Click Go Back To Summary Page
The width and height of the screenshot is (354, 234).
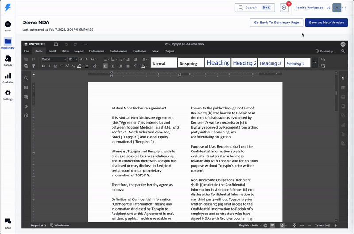pos(276,23)
